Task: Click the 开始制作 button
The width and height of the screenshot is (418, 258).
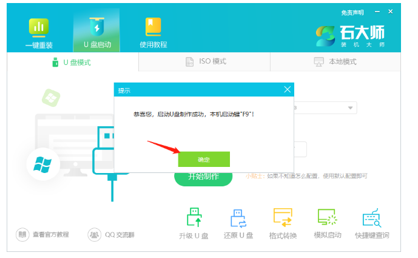Action: [x=203, y=177]
